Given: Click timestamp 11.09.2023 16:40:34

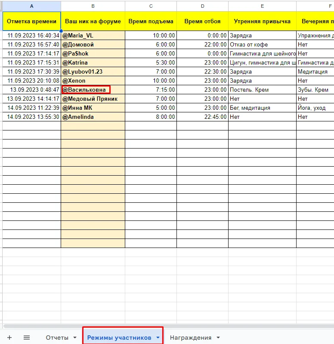Looking at the screenshot, I should (31, 36).
